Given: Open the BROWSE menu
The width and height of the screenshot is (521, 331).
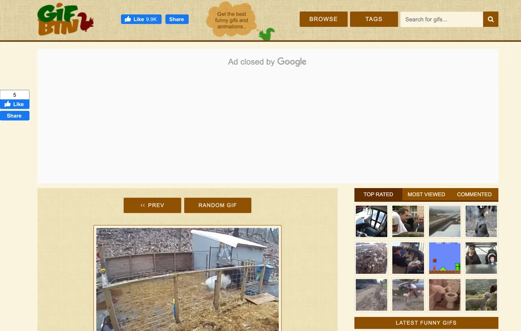Looking at the screenshot, I should tap(323, 19).
